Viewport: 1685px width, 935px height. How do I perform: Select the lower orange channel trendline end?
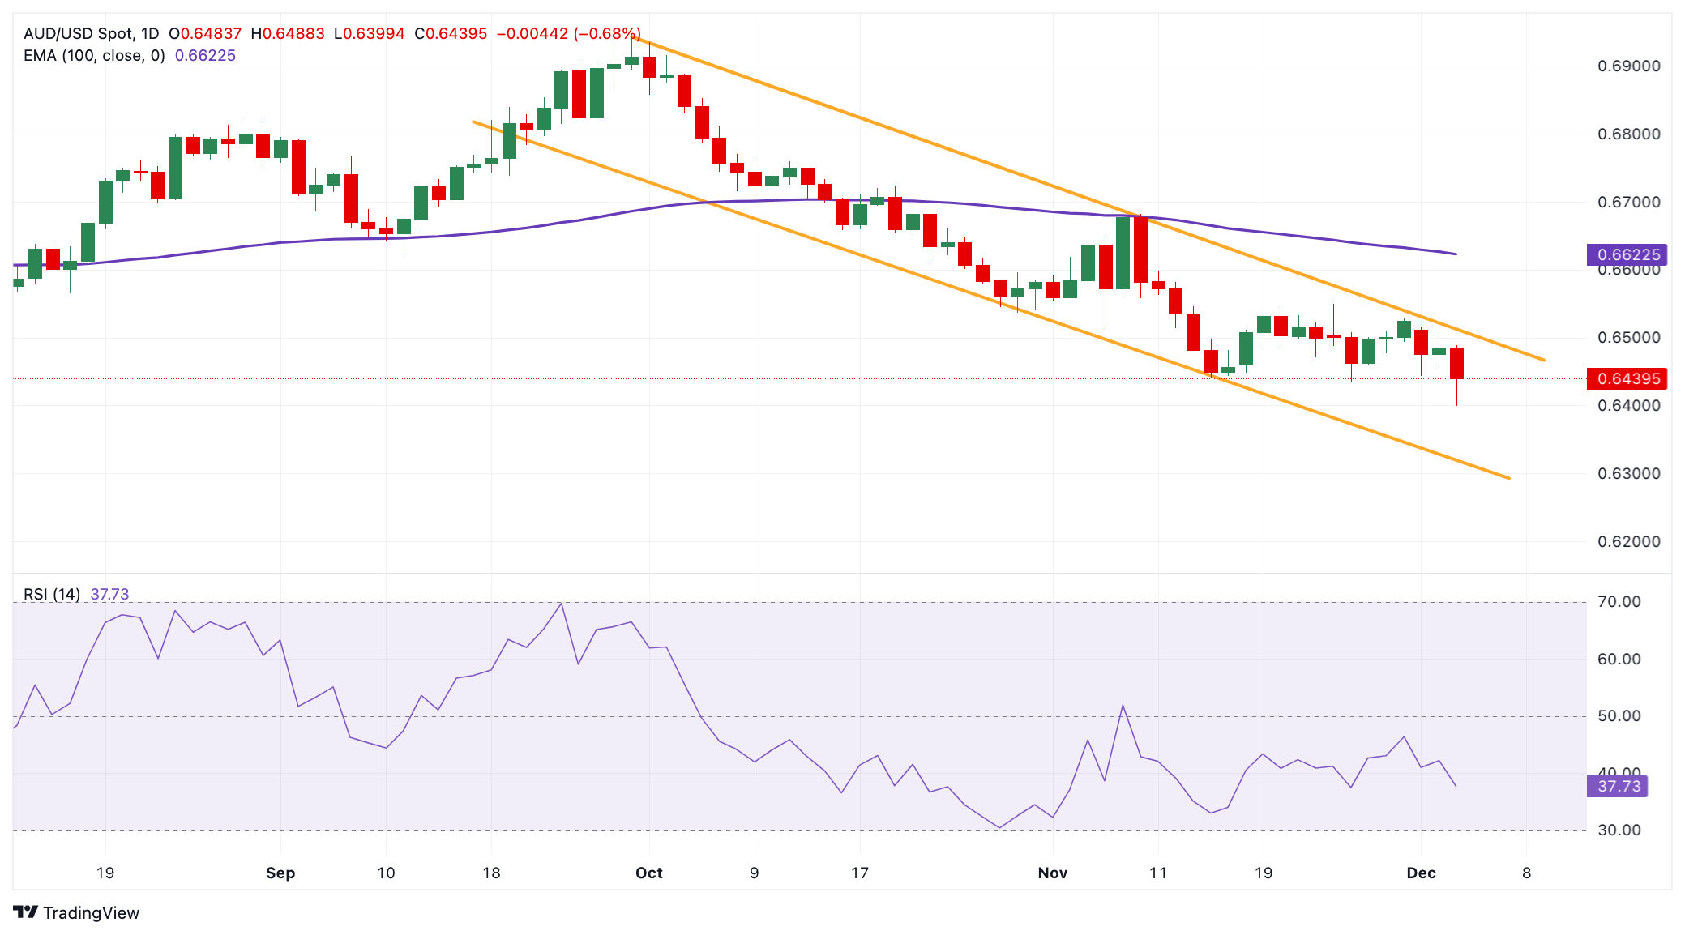point(1508,477)
